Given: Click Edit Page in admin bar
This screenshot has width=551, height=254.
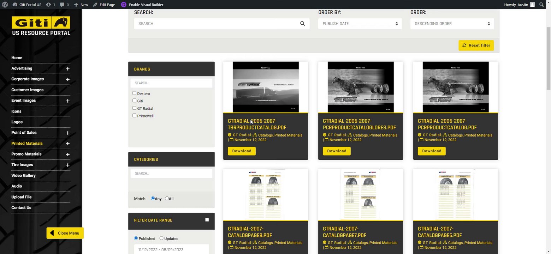Looking at the screenshot, I should click(104, 5).
